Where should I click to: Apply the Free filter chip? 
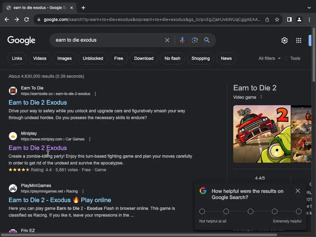coord(118,58)
